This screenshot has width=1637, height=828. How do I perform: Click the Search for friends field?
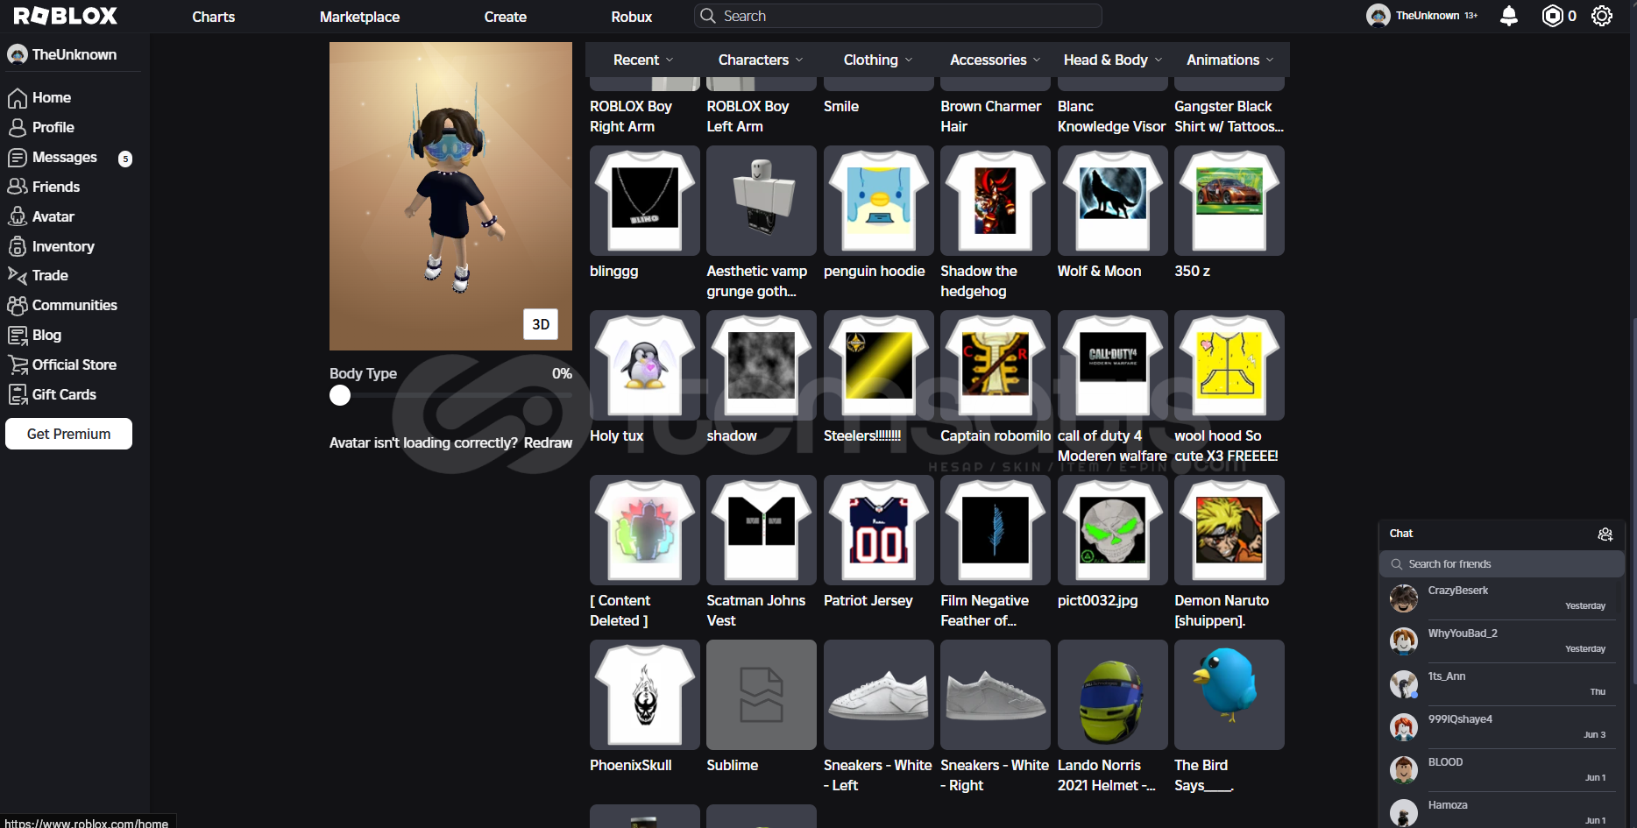tap(1502, 564)
